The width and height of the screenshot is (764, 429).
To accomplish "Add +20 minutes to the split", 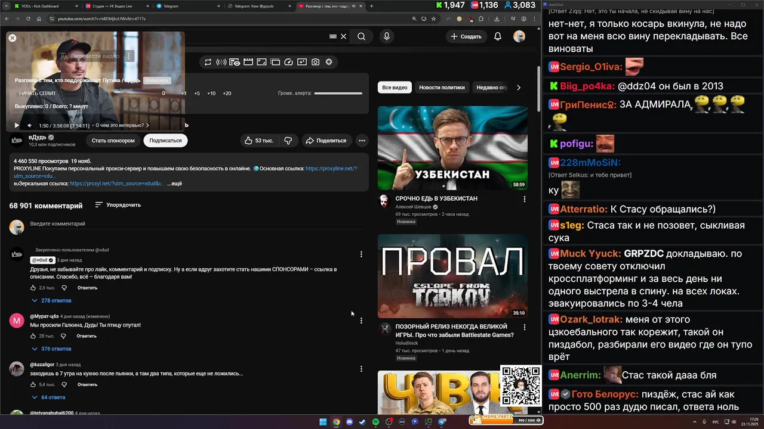I will 227,94.
